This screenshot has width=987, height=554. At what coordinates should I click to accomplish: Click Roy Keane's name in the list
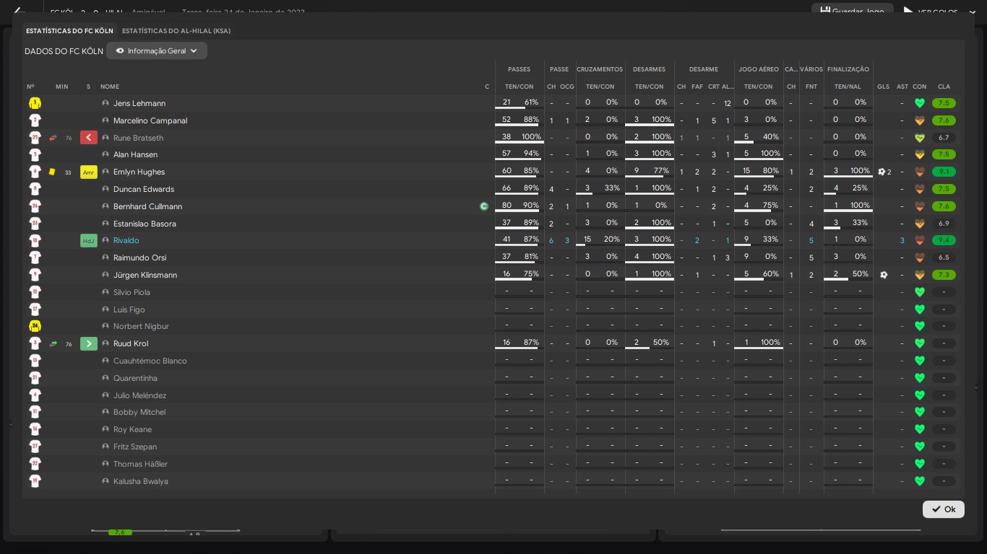click(x=132, y=429)
